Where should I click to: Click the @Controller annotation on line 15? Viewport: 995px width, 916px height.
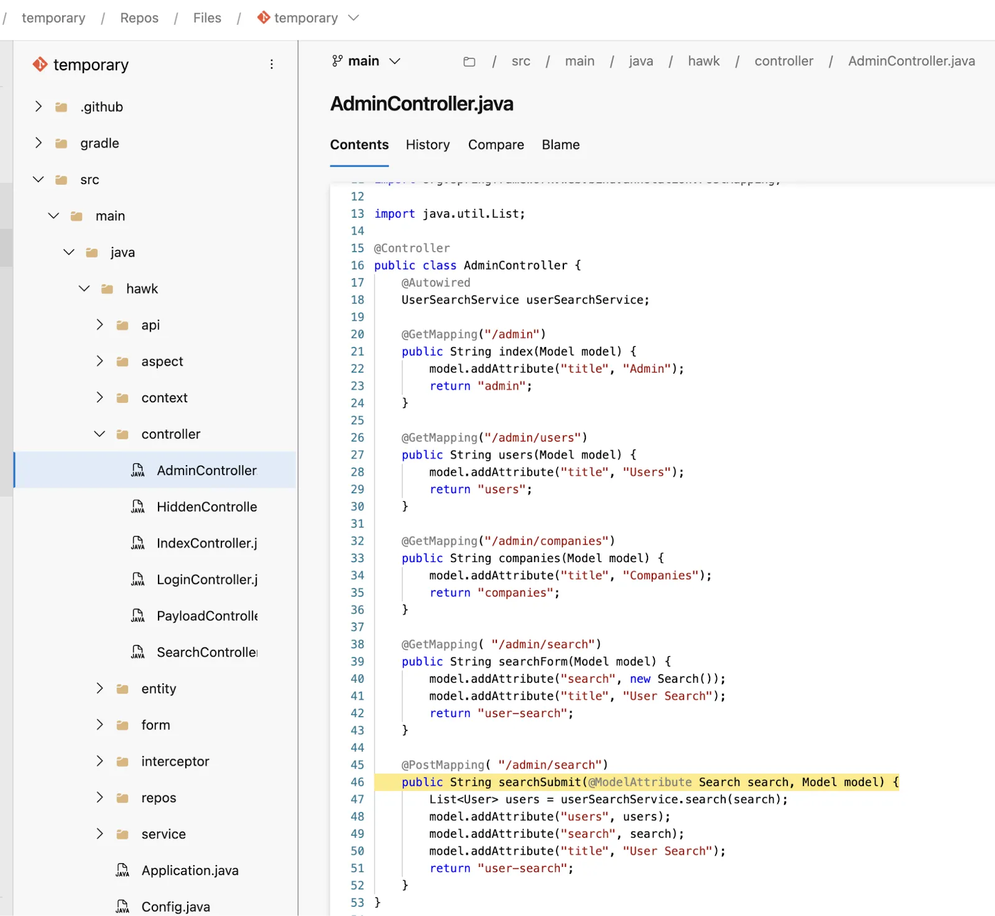point(412,248)
